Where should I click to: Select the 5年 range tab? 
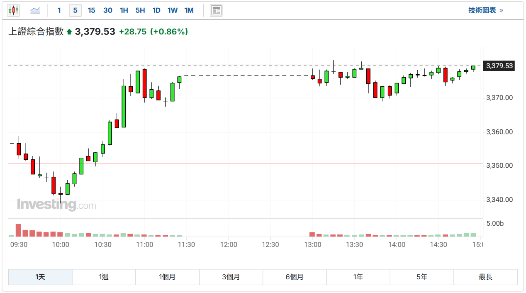(422, 277)
